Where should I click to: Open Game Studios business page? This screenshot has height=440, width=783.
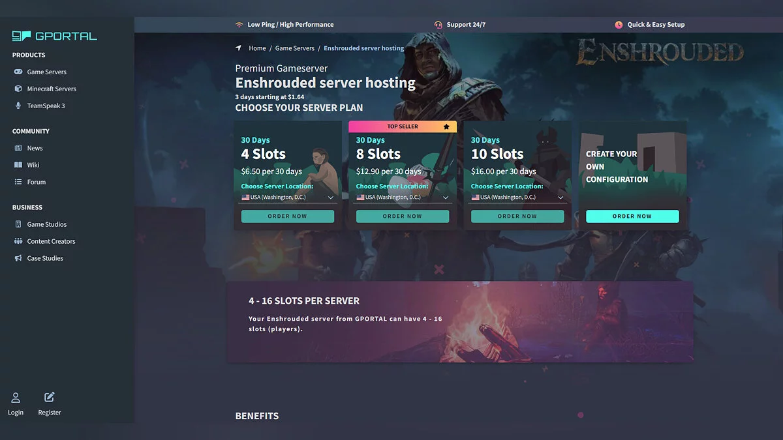(47, 224)
